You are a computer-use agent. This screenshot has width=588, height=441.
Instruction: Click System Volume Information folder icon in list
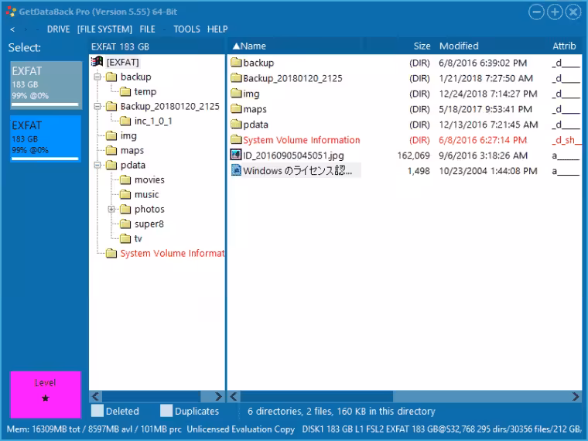236,139
